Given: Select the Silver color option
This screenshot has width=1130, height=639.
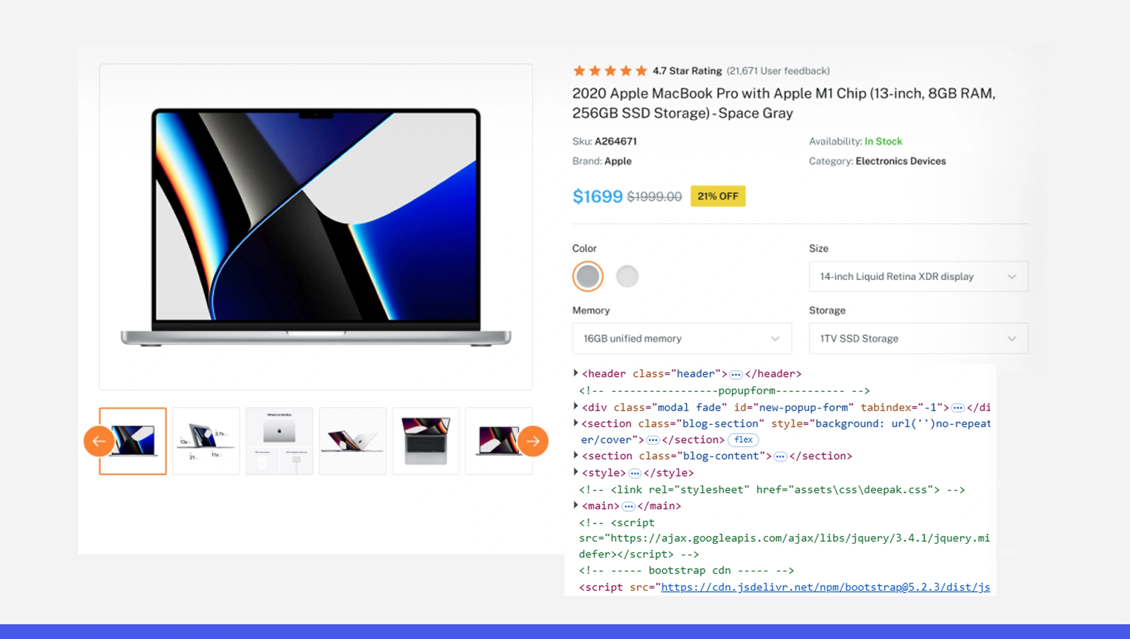Looking at the screenshot, I should click(627, 277).
